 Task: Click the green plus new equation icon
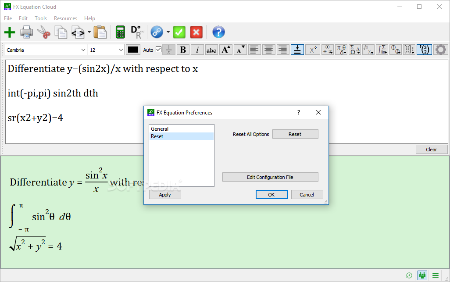pyautogui.click(x=10, y=32)
